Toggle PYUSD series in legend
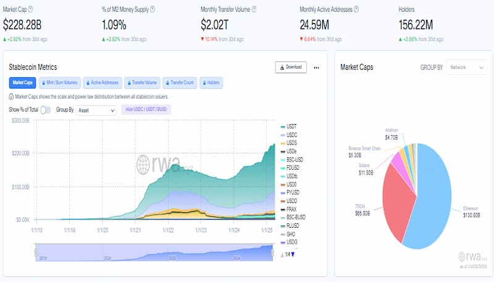This screenshot has width=494, height=282. click(x=290, y=193)
